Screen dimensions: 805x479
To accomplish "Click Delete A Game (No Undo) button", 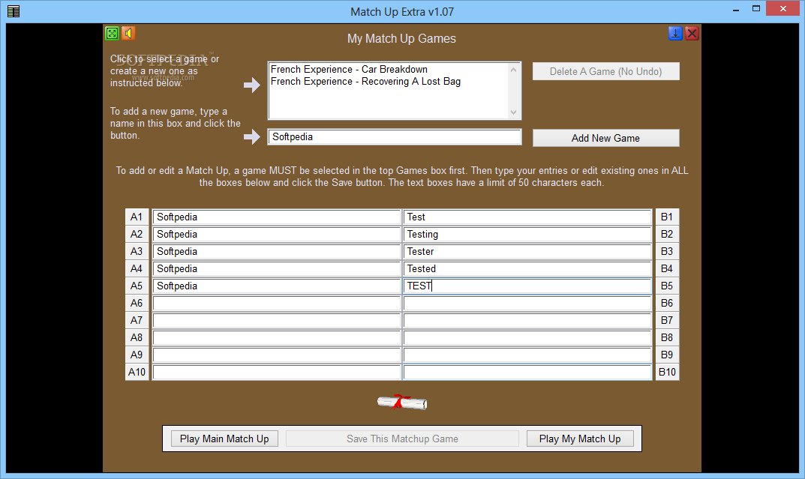I will pyautogui.click(x=605, y=71).
